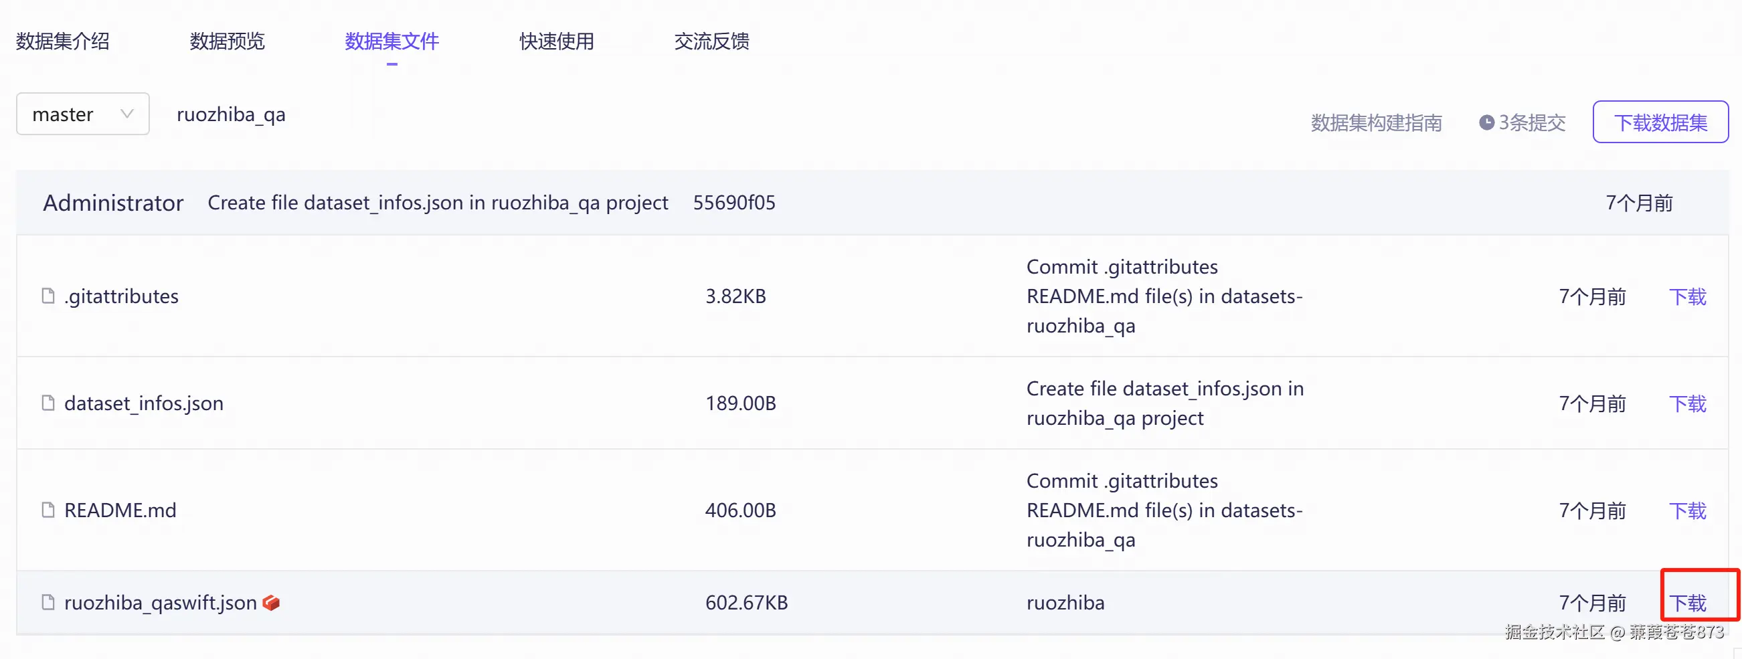
Task: Open the 快速使用 tab
Action: 557,41
